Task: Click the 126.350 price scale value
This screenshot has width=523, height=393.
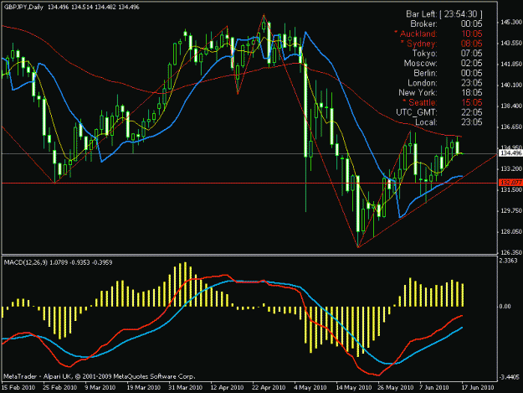Action: tap(511, 252)
